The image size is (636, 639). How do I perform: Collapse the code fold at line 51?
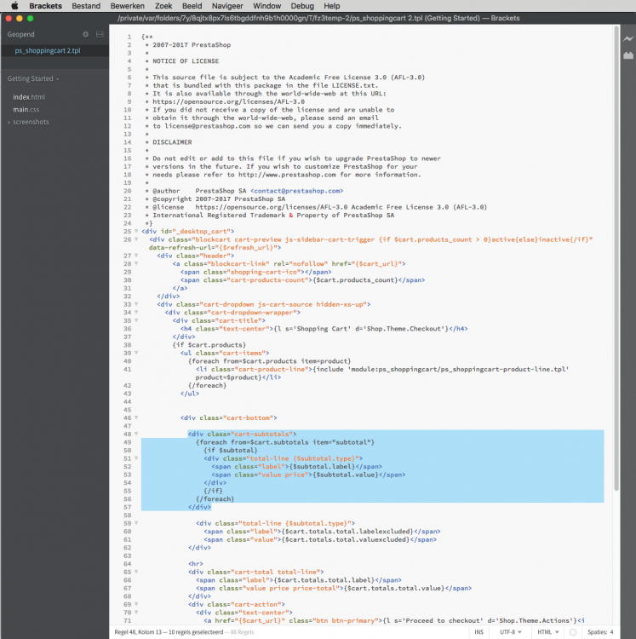pos(136,458)
